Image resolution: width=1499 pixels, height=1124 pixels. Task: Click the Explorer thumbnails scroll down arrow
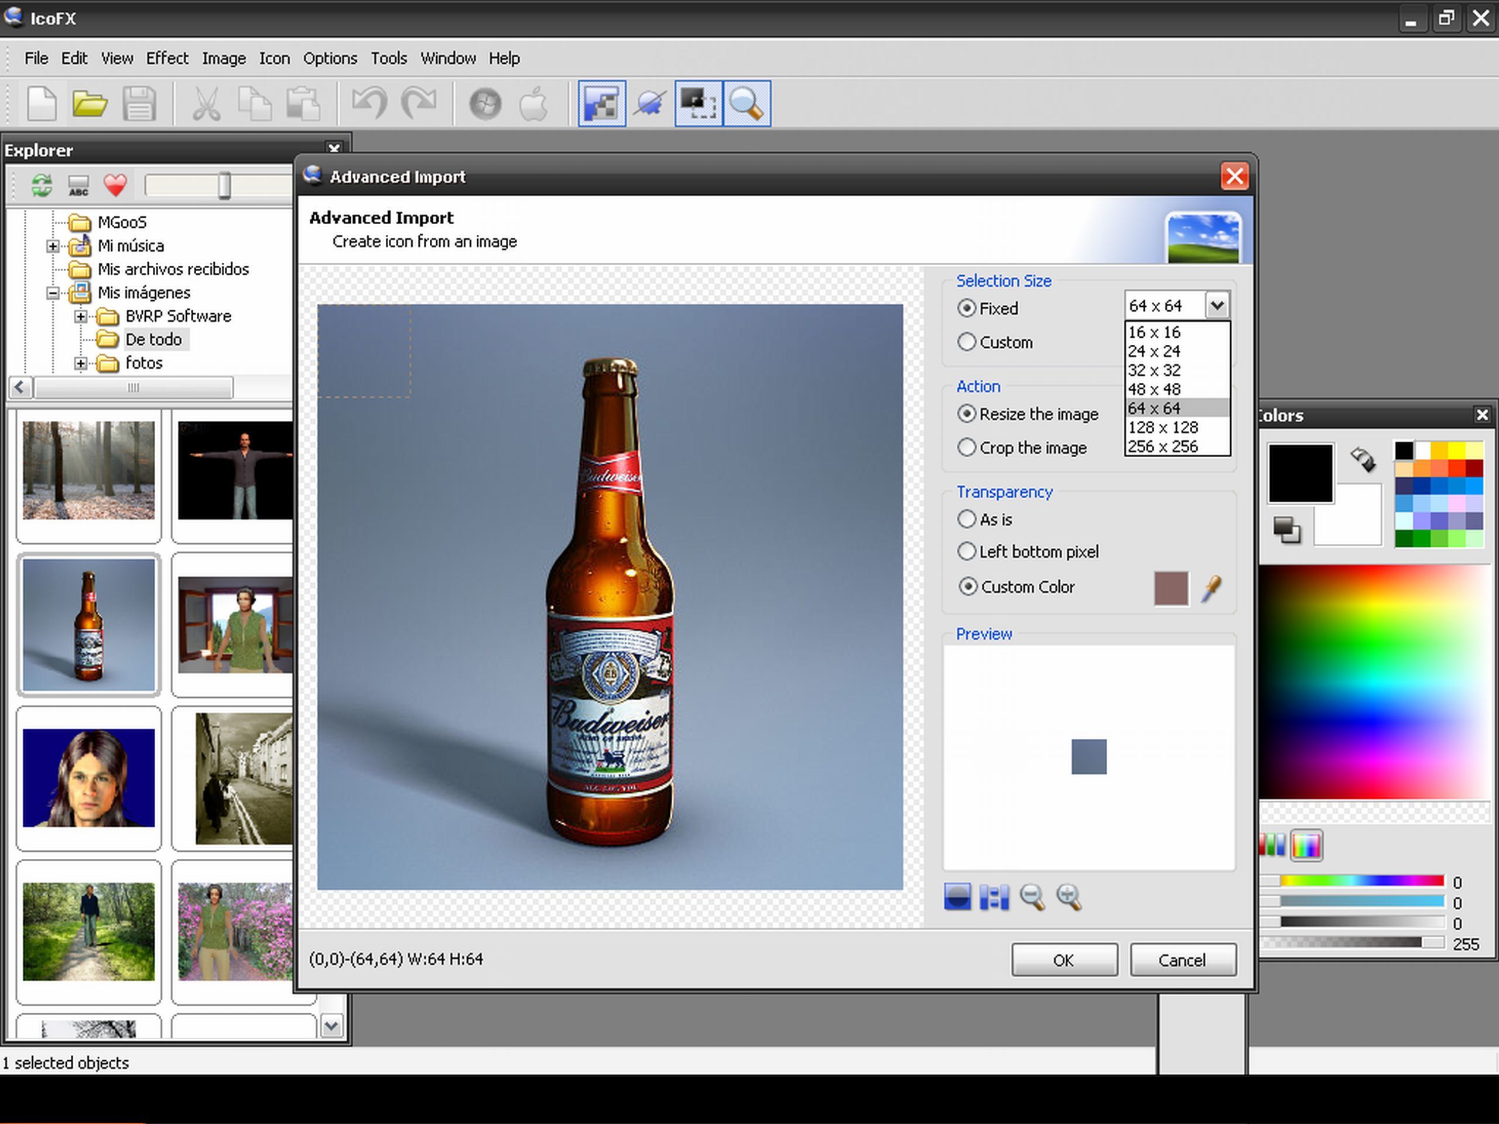pos(331,1026)
